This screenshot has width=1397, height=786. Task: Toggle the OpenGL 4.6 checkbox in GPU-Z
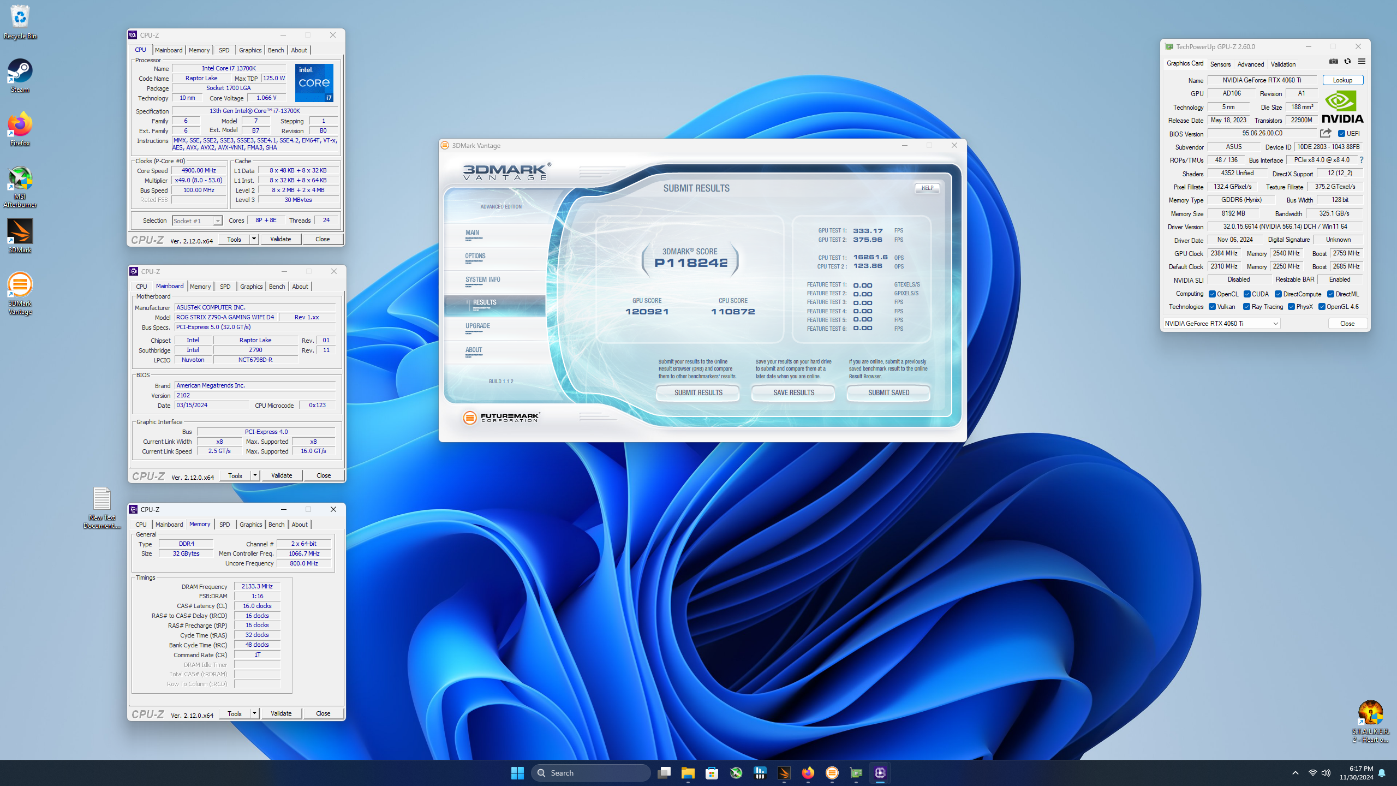[x=1322, y=307]
